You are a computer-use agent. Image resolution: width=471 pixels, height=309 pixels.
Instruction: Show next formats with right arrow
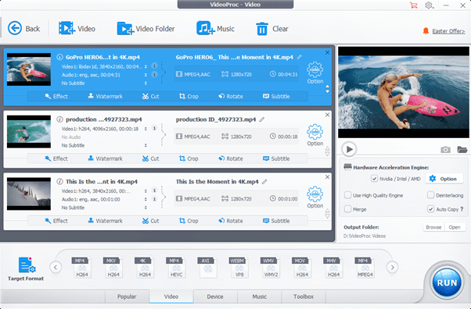tap(392, 267)
